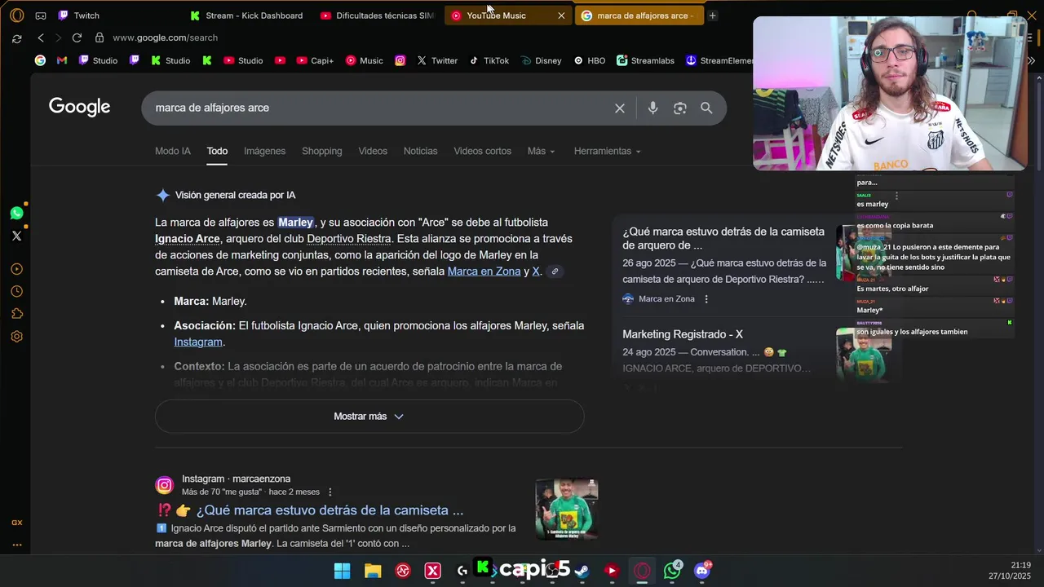Open WhatsApp from the taskbar
This screenshot has width=1044, height=587.
click(x=672, y=571)
